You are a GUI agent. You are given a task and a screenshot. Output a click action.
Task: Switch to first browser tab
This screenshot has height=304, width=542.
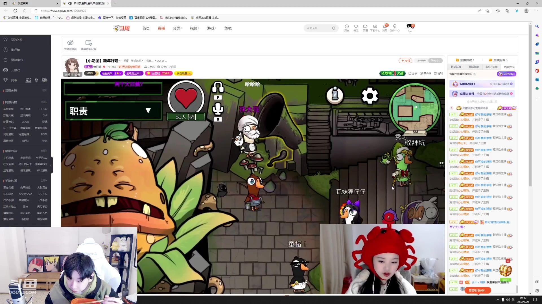click(35, 3)
